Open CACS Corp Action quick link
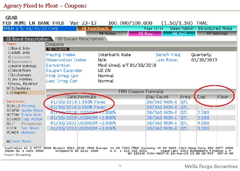The image size is (240, 171). (25, 119)
